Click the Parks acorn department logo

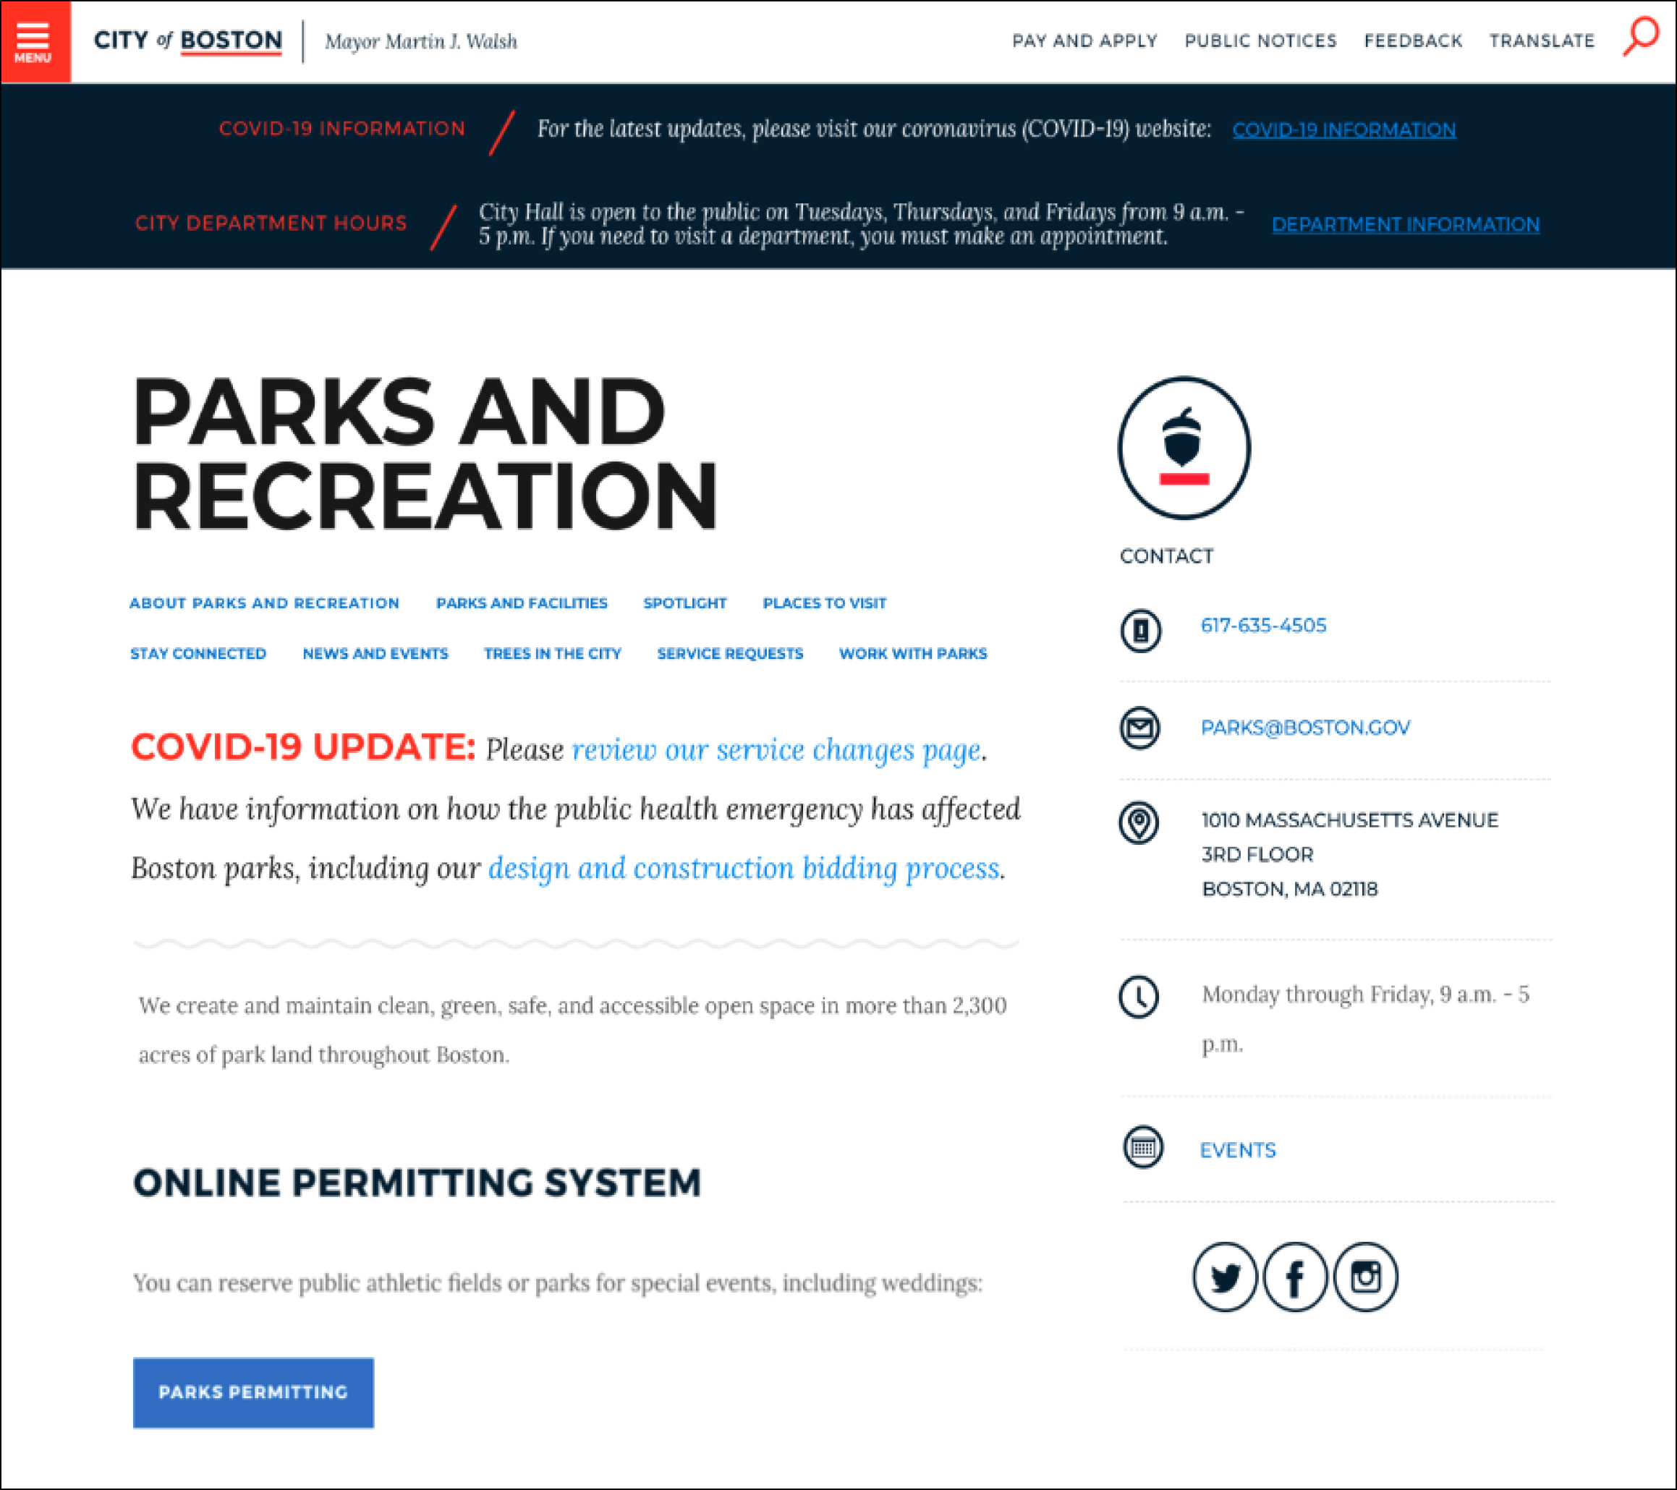click(x=1184, y=448)
